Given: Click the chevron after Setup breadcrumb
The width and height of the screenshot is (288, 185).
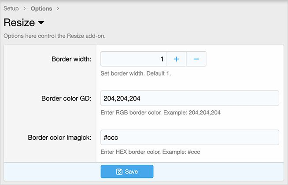Looking at the screenshot, I should click(x=25, y=8).
